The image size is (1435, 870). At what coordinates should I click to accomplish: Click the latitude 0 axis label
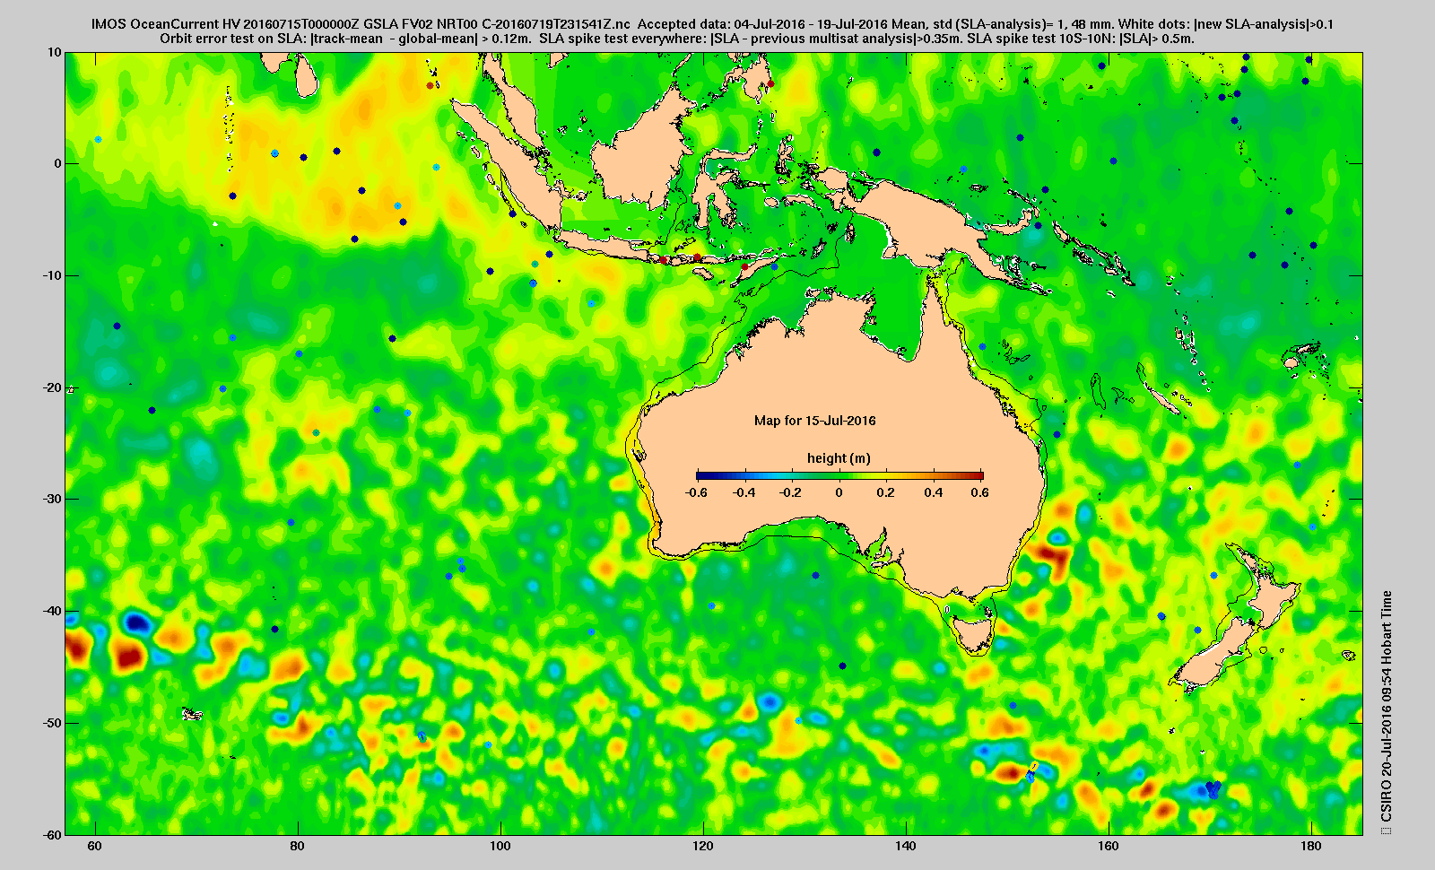pyautogui.click(x=58, y=163)
